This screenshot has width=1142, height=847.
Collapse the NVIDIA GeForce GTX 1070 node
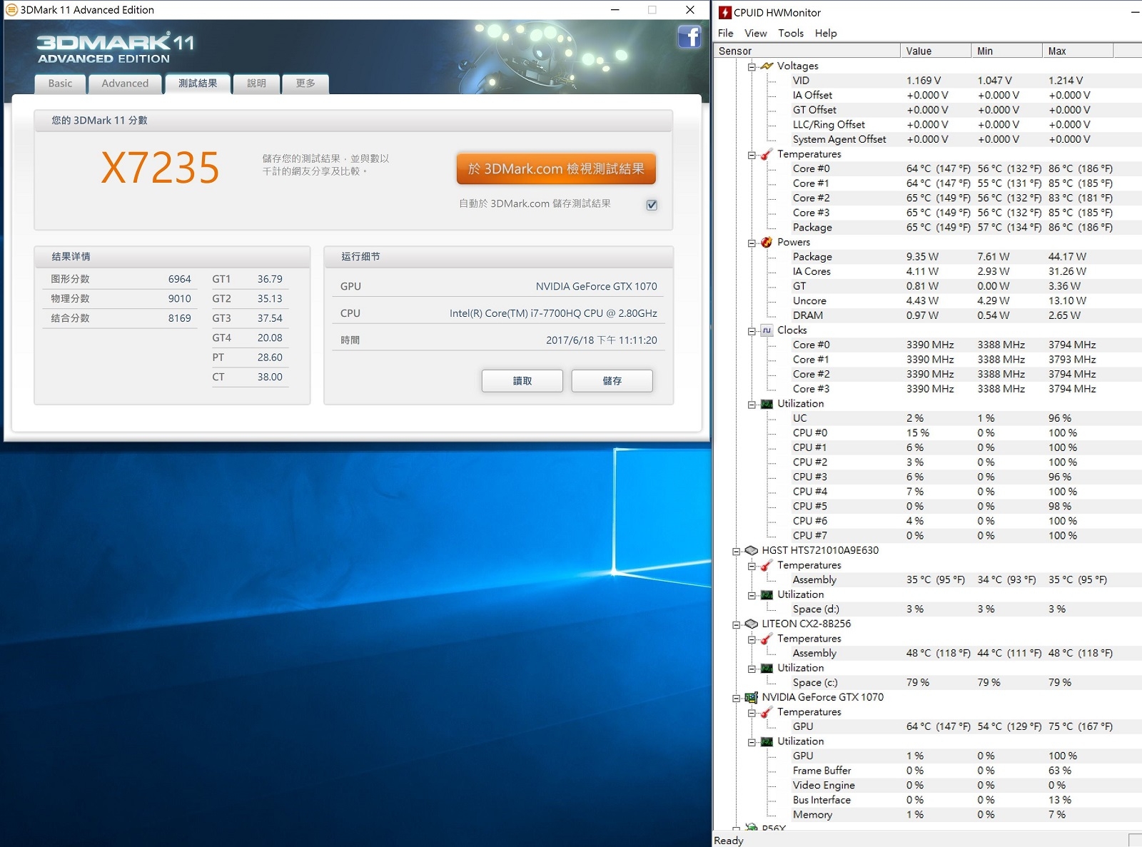(x=736, y=698)
